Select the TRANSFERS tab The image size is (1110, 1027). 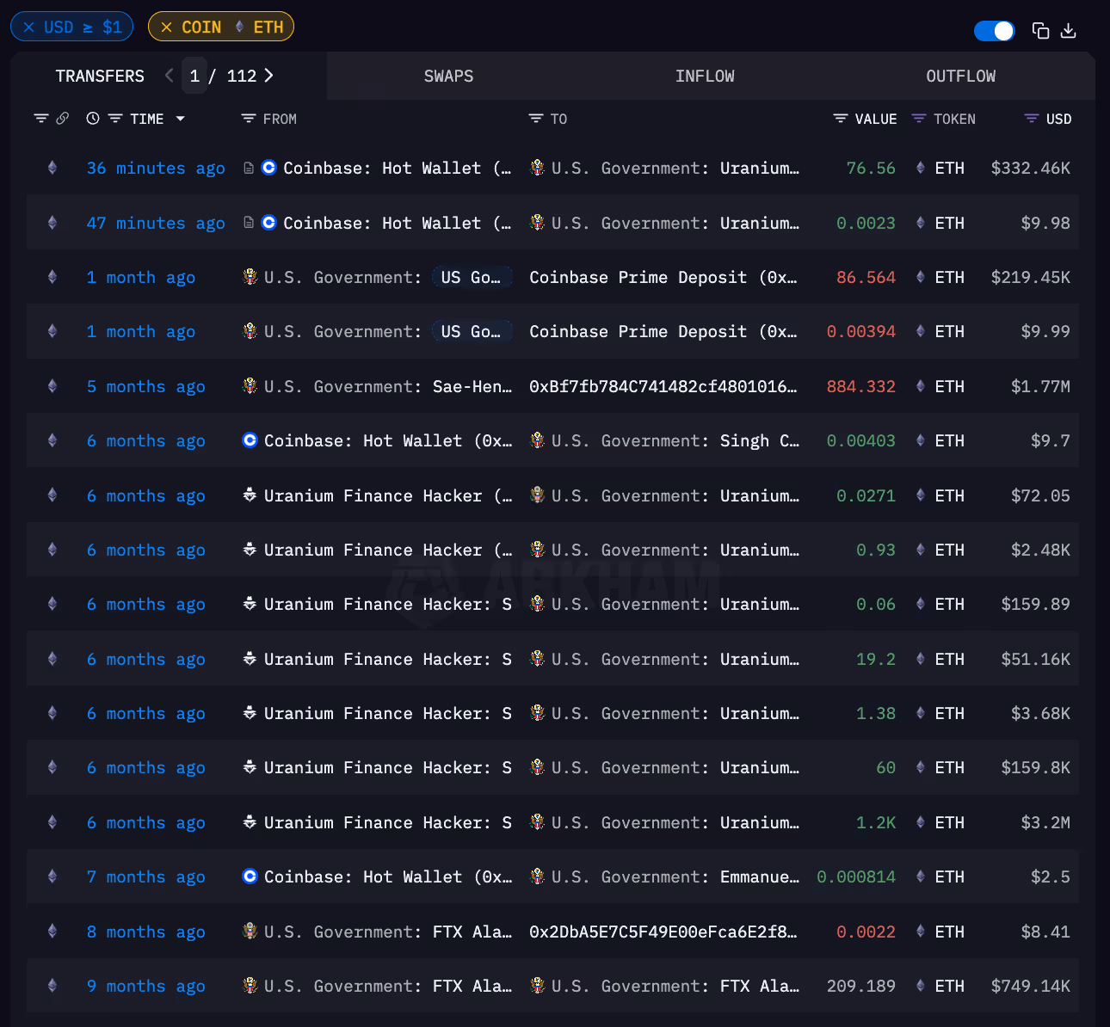pyautogui.click(x=100, y=76)
